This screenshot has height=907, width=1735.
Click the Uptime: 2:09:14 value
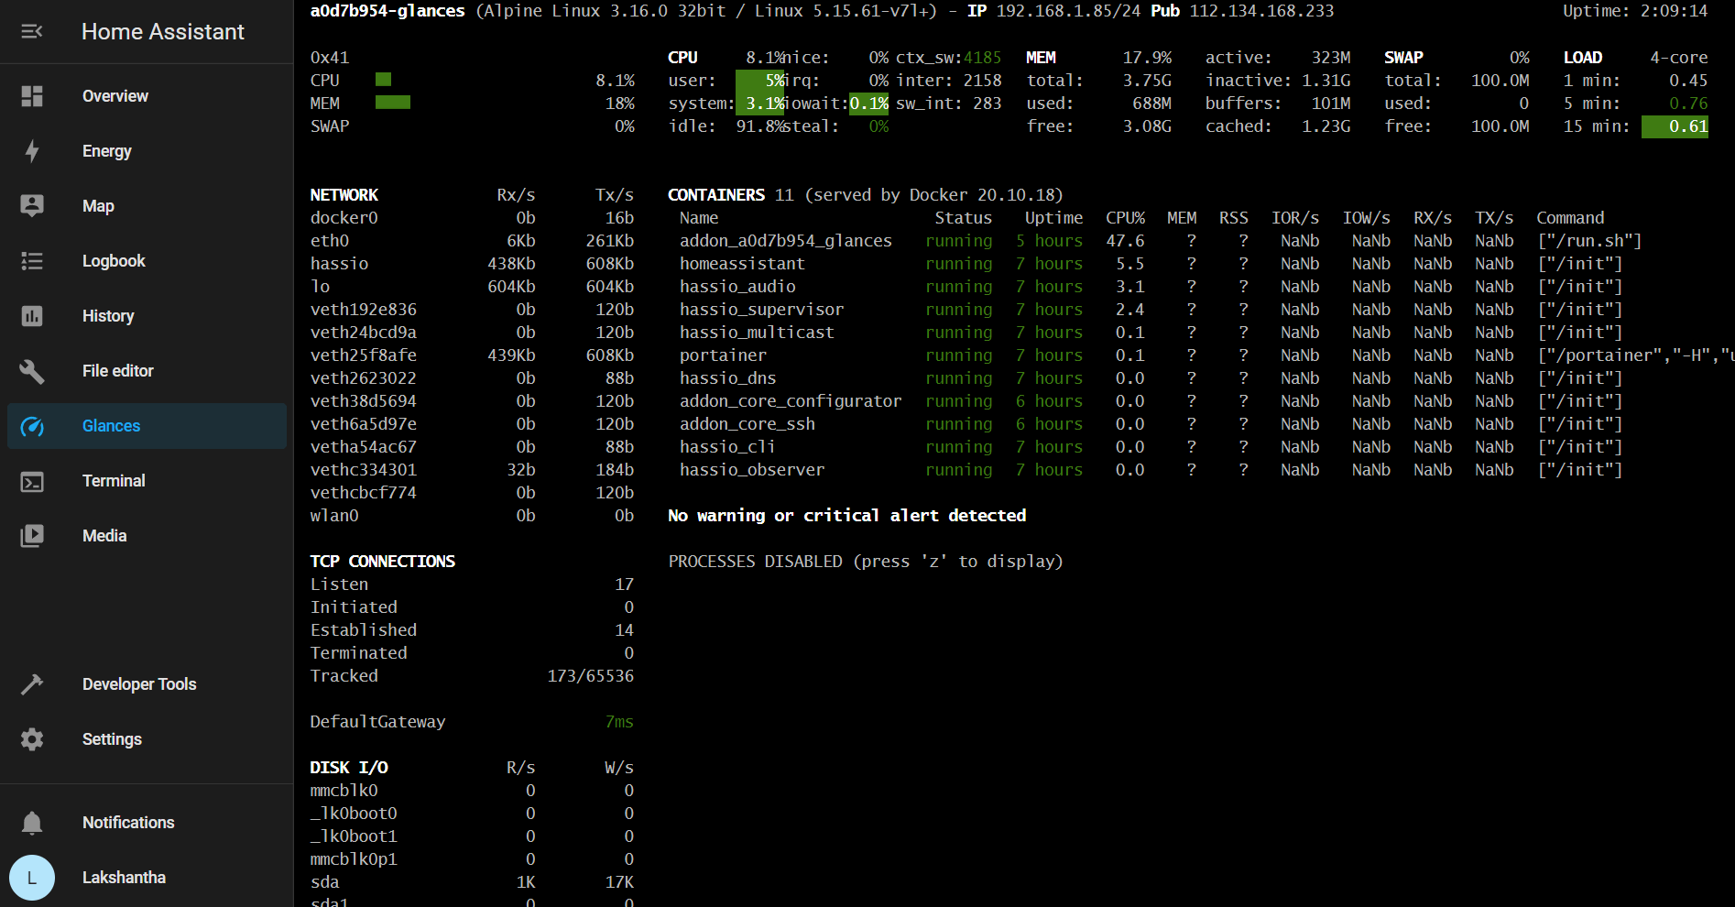point(1635,11)
